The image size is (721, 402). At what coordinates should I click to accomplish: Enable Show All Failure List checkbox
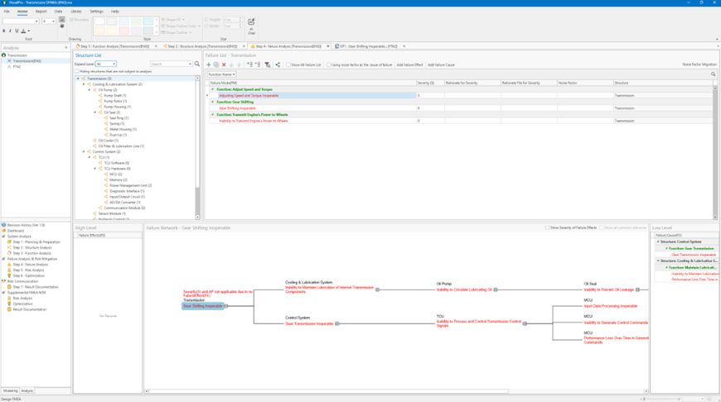288,65
